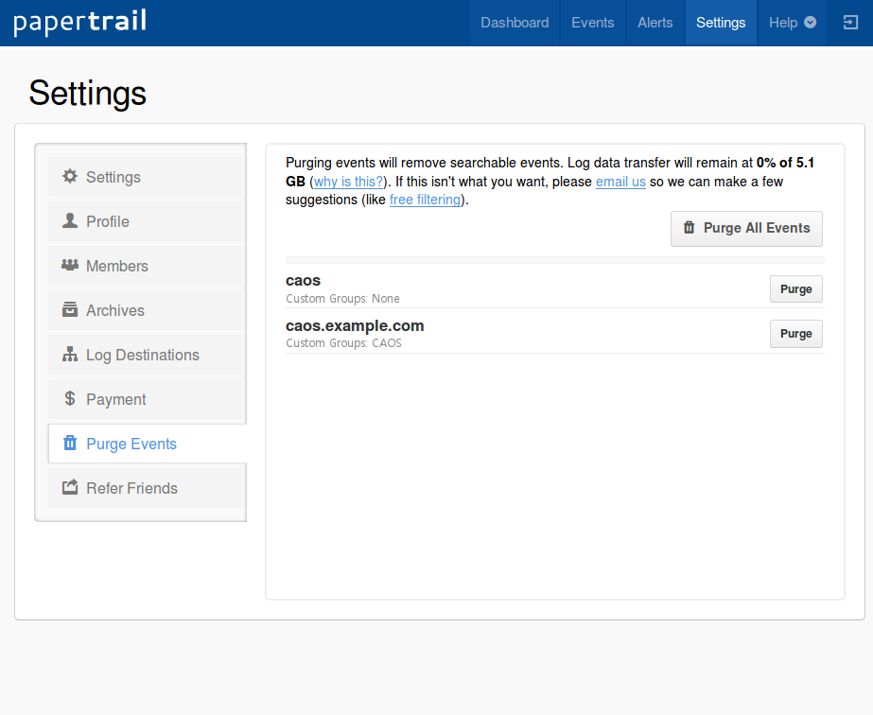Purge events for caos.example.com

tap(795, 334)
